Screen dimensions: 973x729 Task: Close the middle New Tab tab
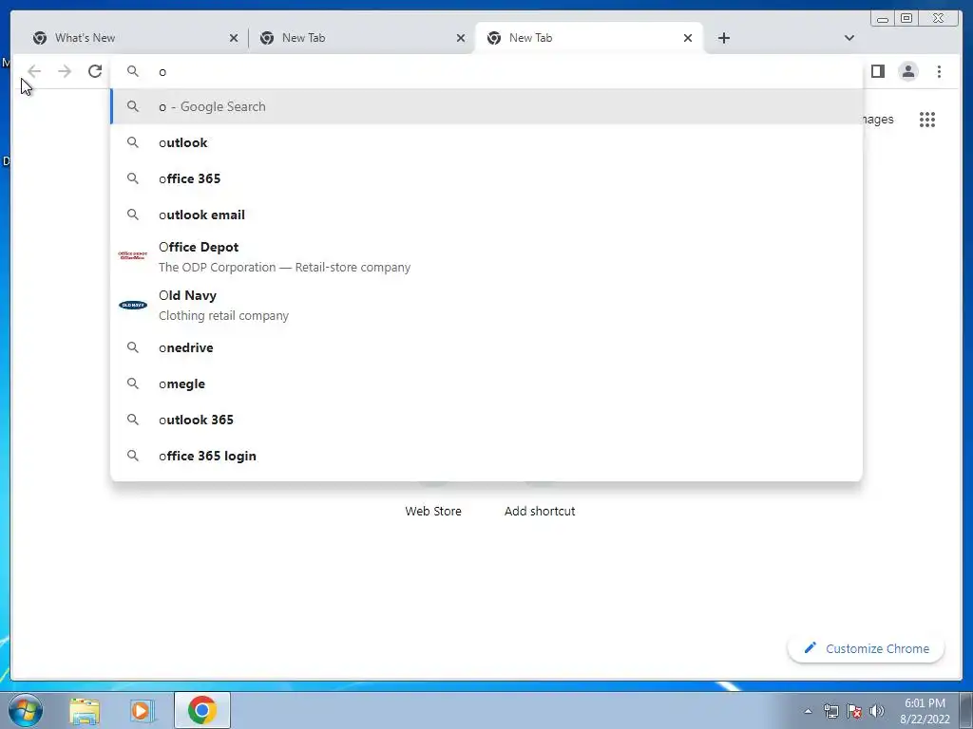pyautogui.click(x=461, y=38)
